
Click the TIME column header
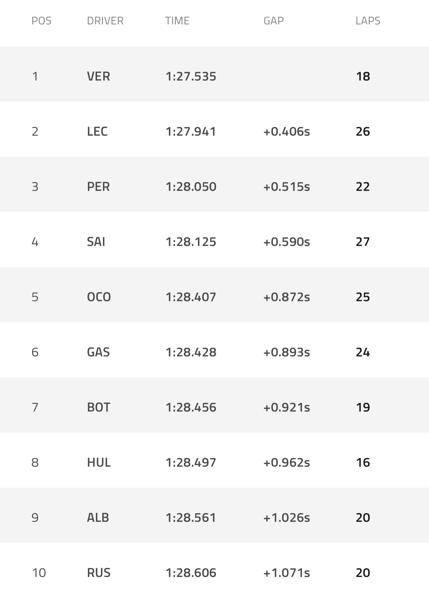177,21
